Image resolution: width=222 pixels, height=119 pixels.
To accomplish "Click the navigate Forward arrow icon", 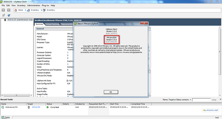I will 9,10.
